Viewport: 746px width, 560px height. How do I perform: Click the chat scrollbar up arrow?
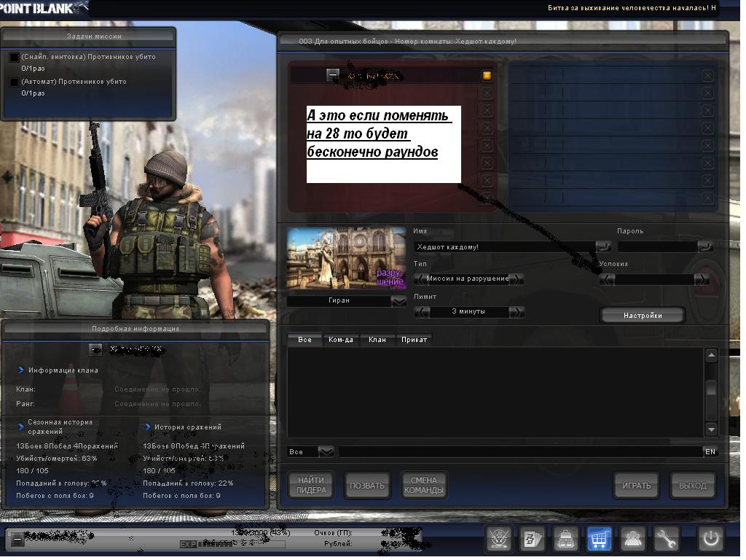pyautogui.click(x=711, y=355)
